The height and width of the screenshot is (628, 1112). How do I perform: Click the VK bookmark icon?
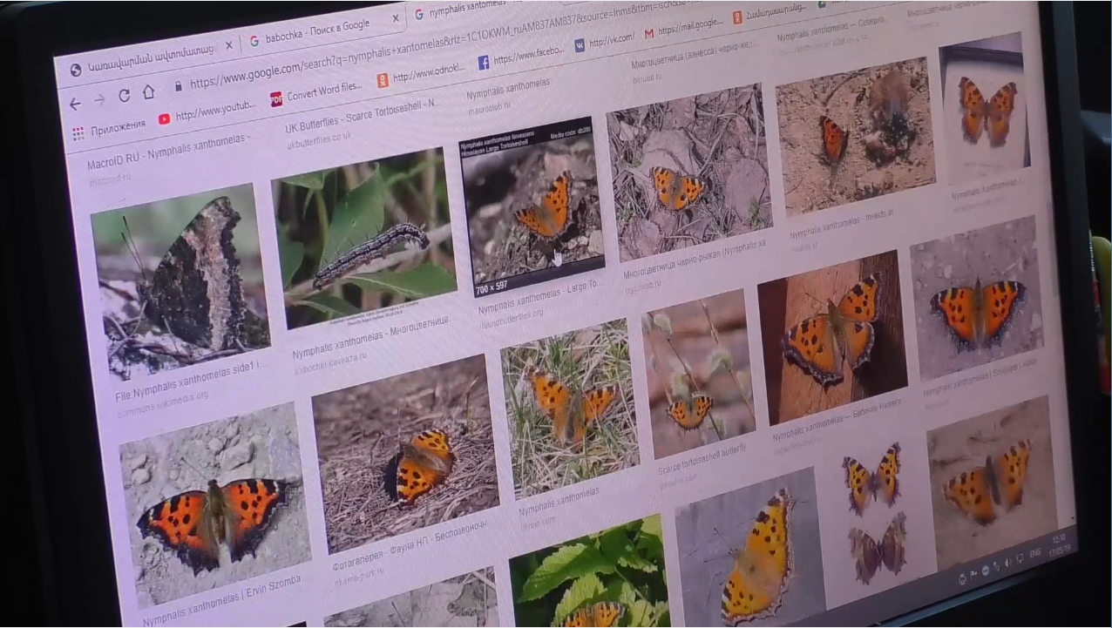[x=580, y=45]
